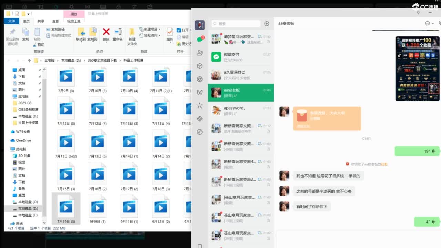
Task: Open the WeChat contacts icon in the sidebar
Action: pos(200,53)
